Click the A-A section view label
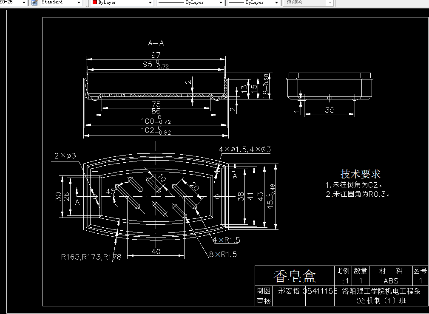429x314 pixels. pos(156,43)
